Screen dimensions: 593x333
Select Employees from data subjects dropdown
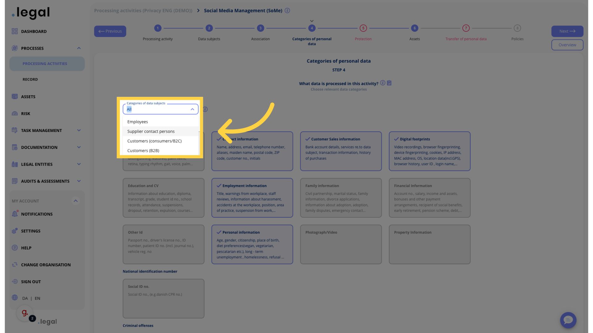click(x=137, y=122)
